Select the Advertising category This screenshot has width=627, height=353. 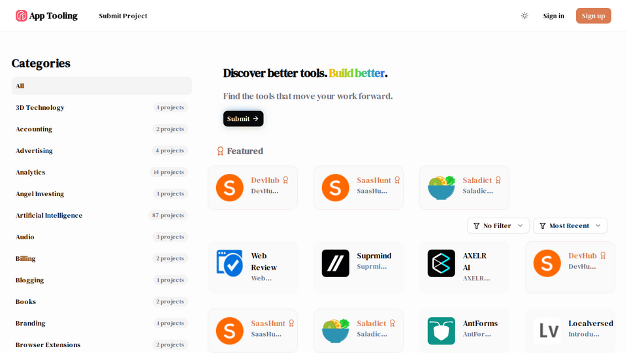(x=102, y=150)
